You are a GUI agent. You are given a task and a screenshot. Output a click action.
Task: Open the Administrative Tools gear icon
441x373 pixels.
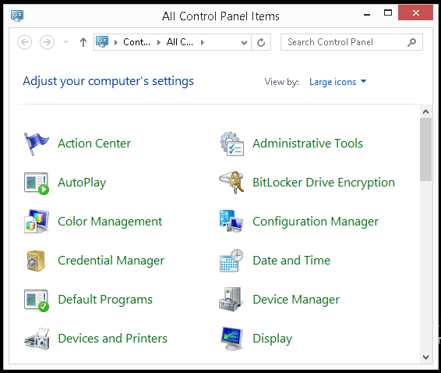(x=231, y=144)
